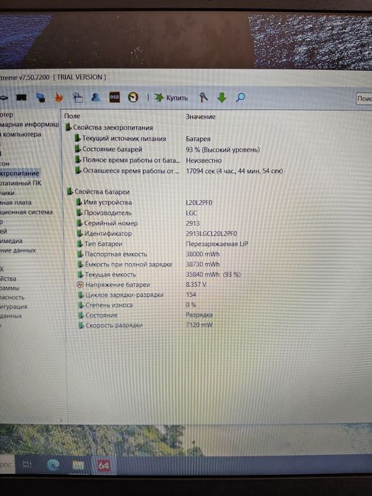Screen dimensions: 372x496
Task: Select Операционная система in the sidebar tree
Action: click(26, 212)
